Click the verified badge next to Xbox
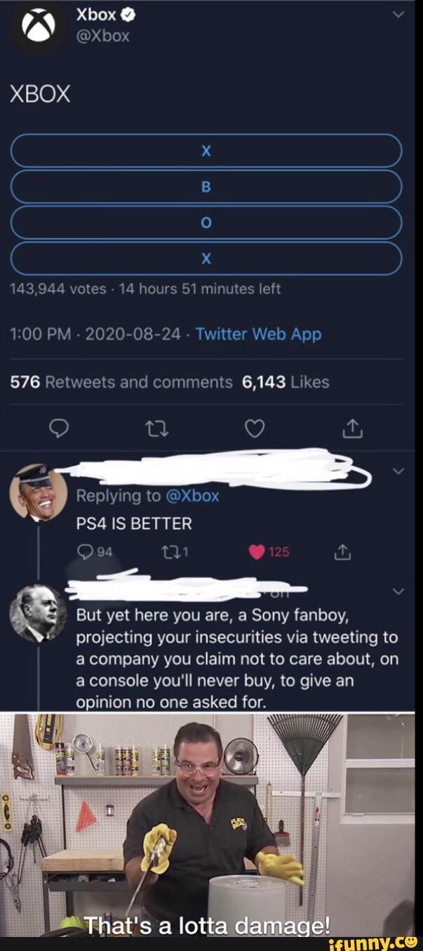This screenshot has height=951, width=423. pos(127,15)
